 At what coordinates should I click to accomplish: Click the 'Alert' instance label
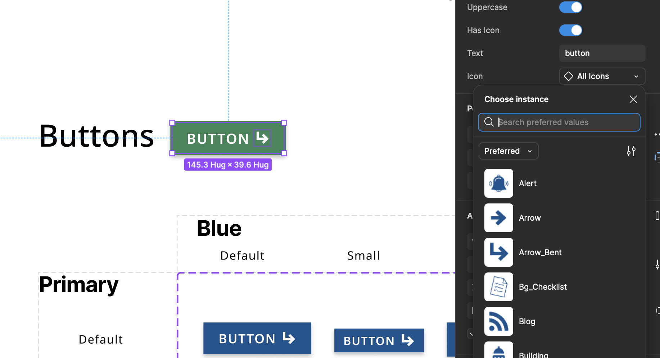click(528, 183)
